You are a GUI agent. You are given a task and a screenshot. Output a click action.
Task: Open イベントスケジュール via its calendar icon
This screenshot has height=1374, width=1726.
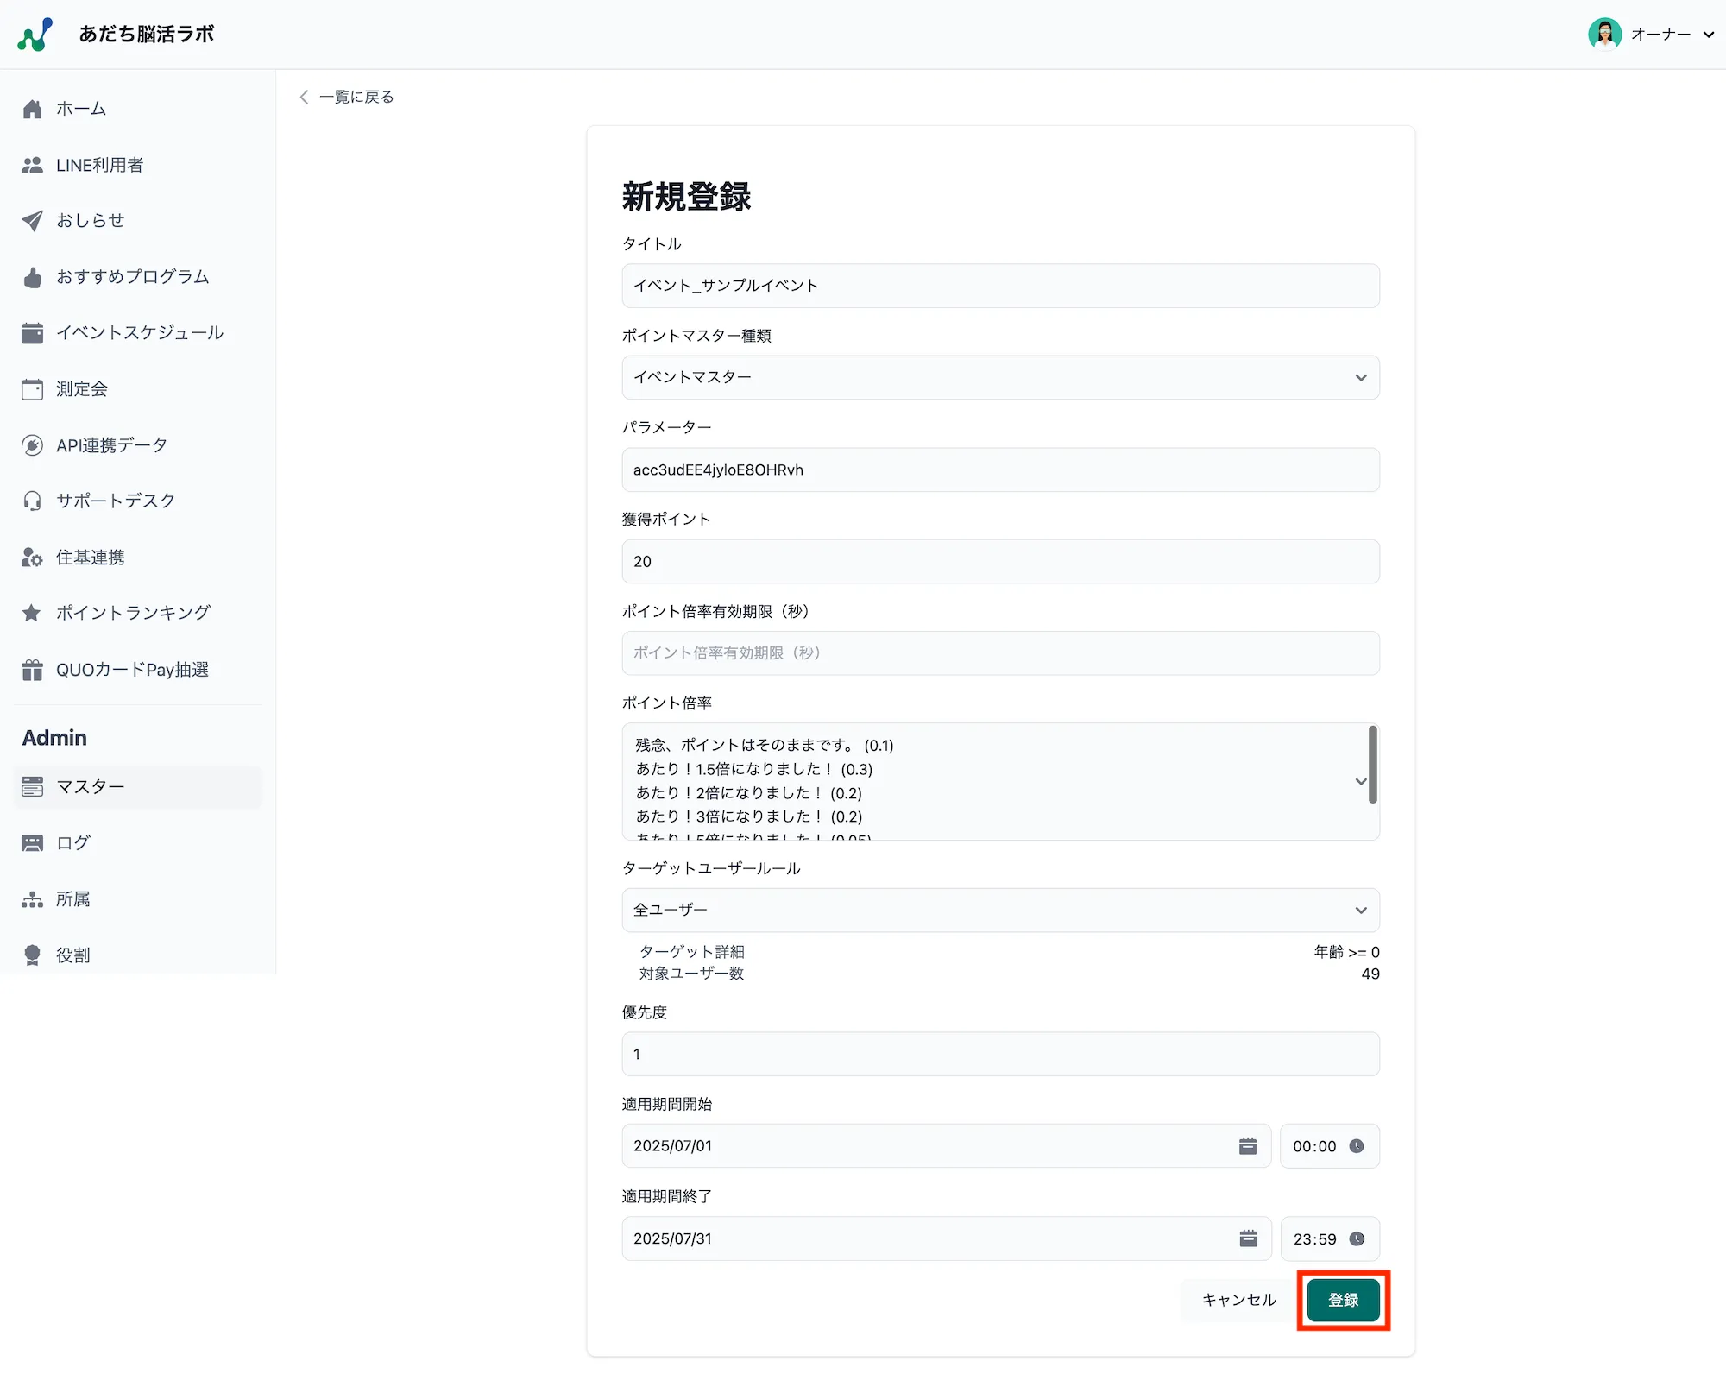32,333
